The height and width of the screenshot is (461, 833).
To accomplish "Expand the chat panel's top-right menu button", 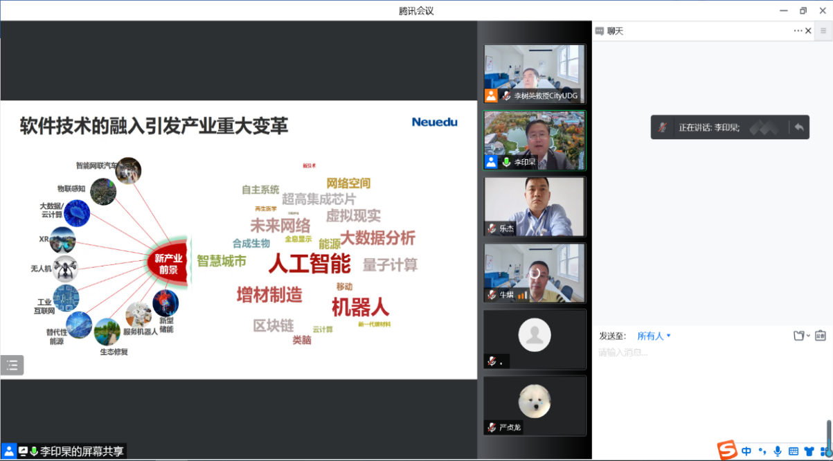I will tap(823, 31).
